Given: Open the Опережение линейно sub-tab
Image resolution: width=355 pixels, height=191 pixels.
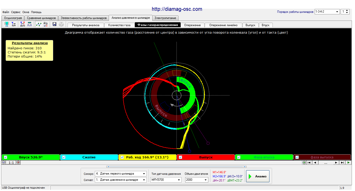Looking at the screenshot, I should point(223,25).
